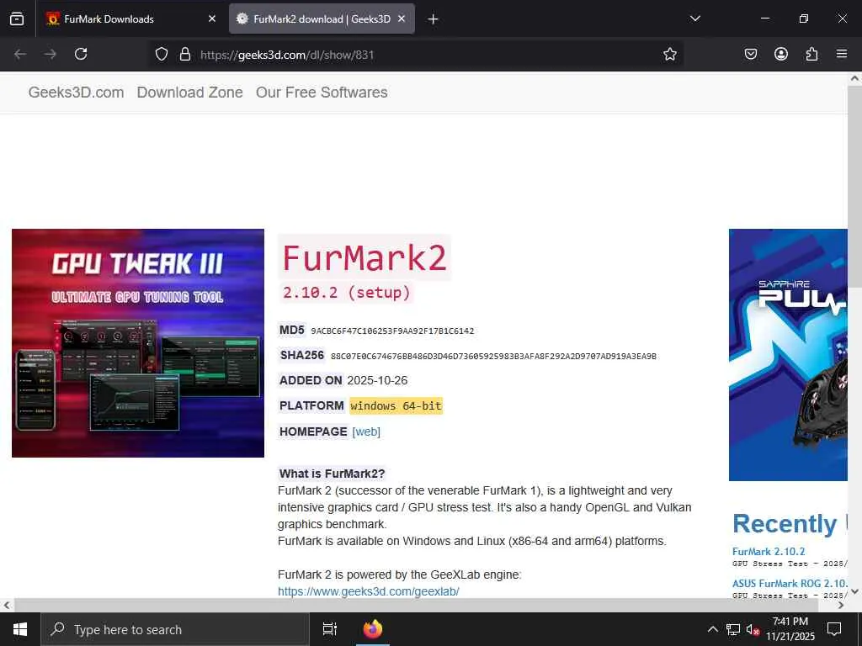Open the Firefox application menu
Viewport: 862px width, 646px height.
coord(842,54)
